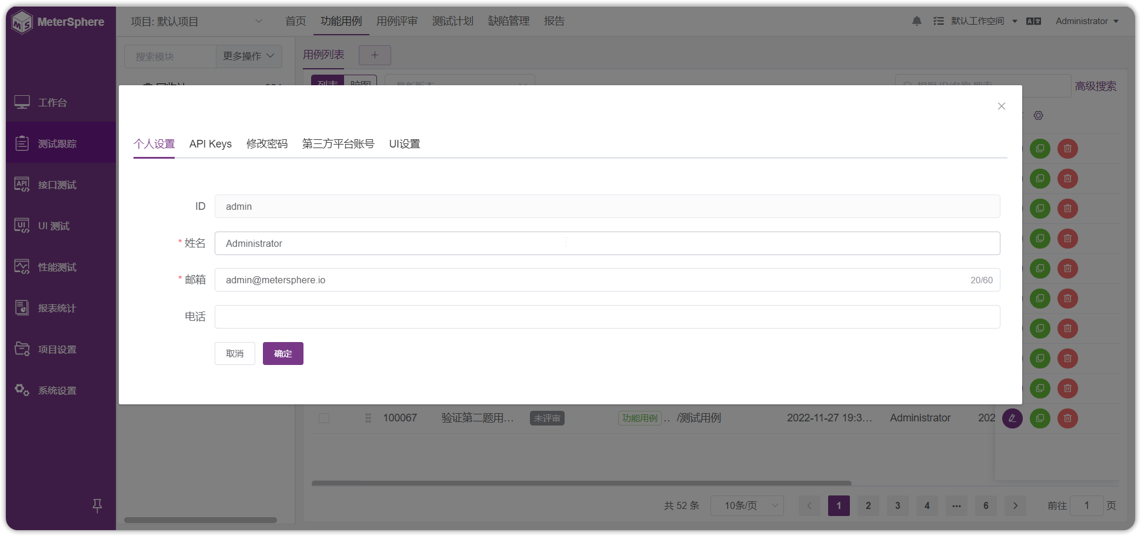Select the 个人设置 tab

[x=154, y=144]
